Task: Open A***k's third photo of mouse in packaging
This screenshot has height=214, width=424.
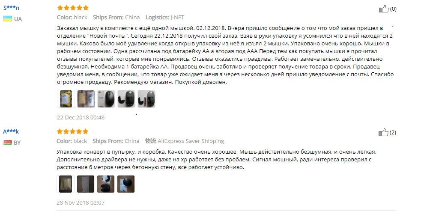Action: [x=106, y=184]
